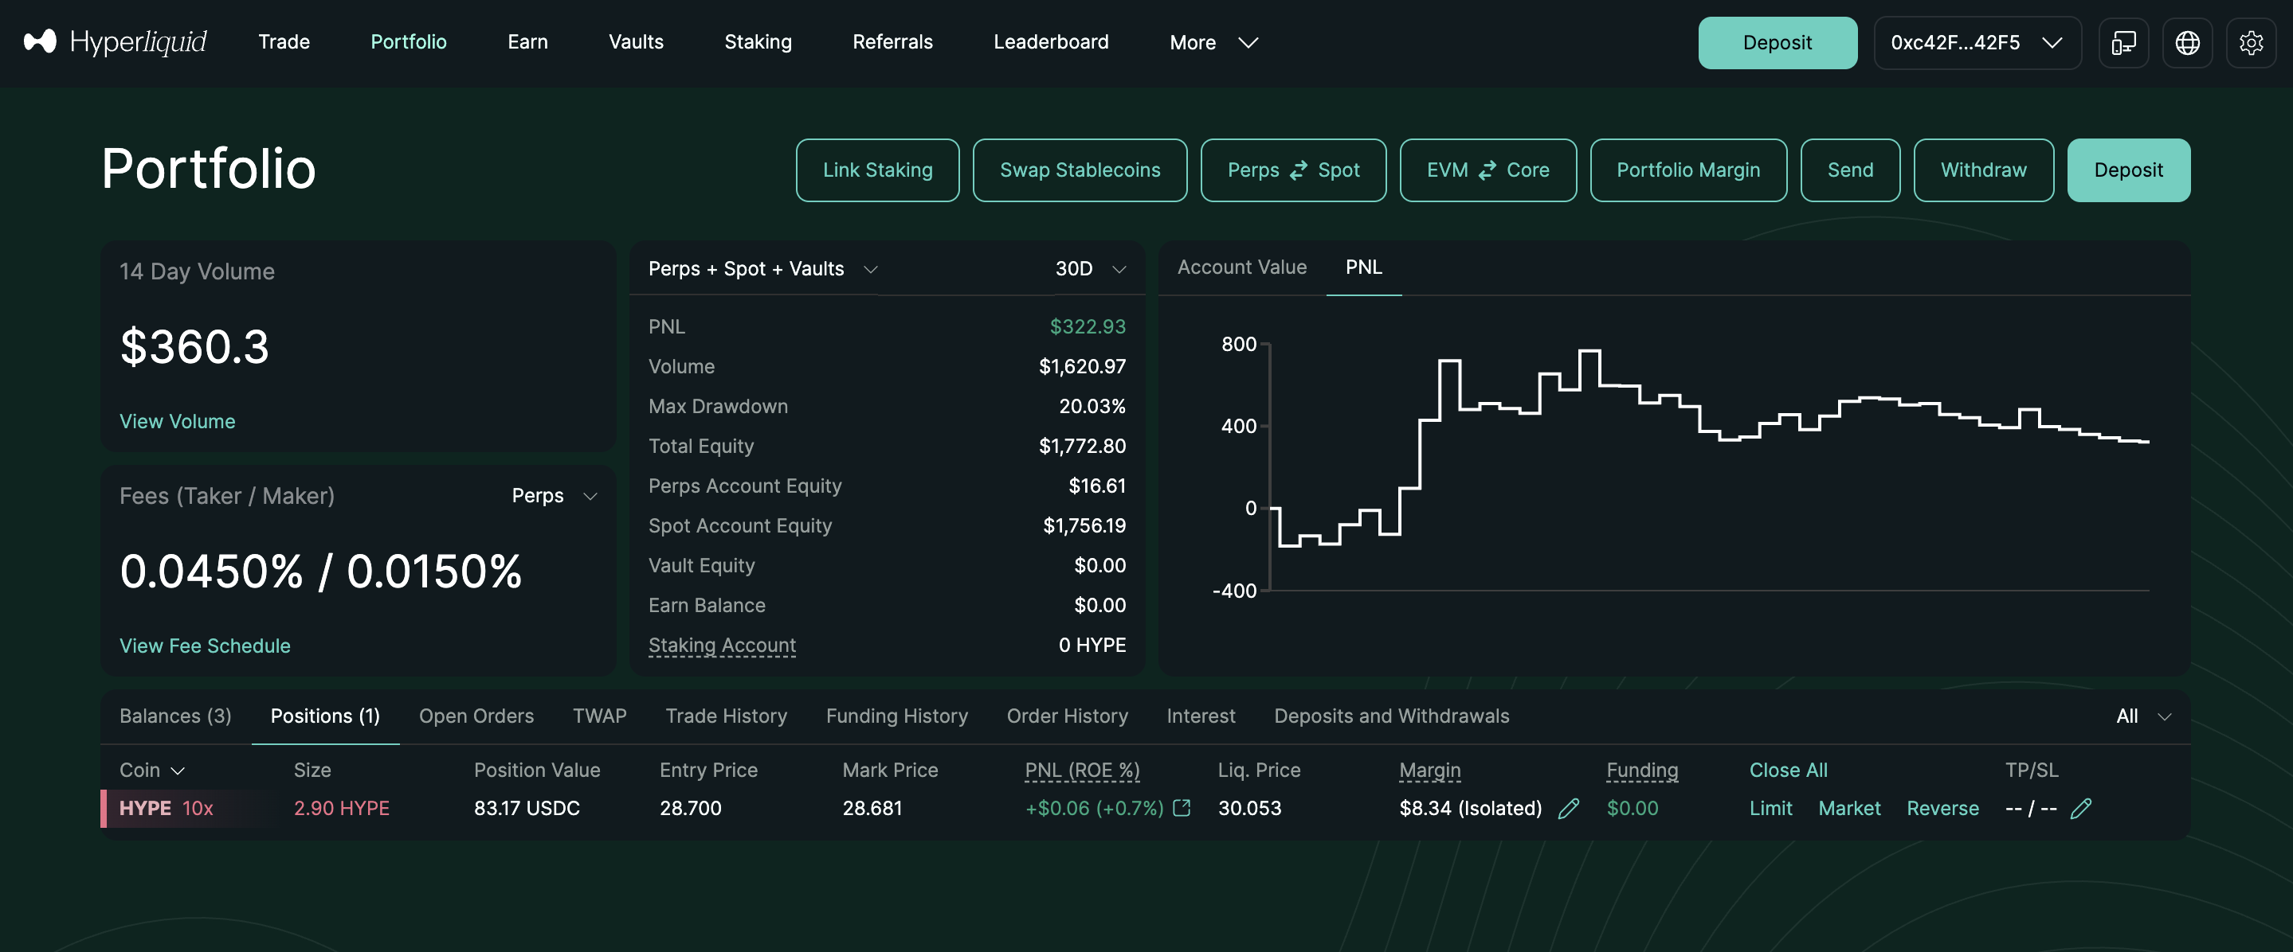Click the Perps to Spot transfer button

[x=1292, y=170]
